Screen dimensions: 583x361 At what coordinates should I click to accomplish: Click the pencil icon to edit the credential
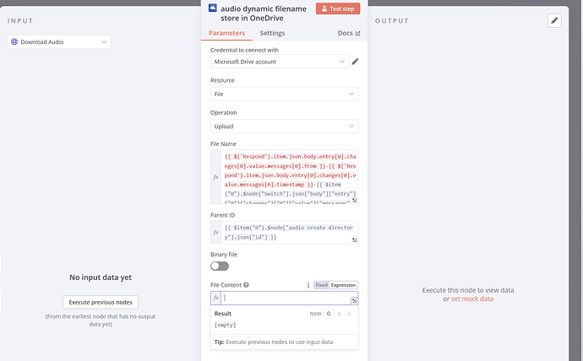pos(355,62)
